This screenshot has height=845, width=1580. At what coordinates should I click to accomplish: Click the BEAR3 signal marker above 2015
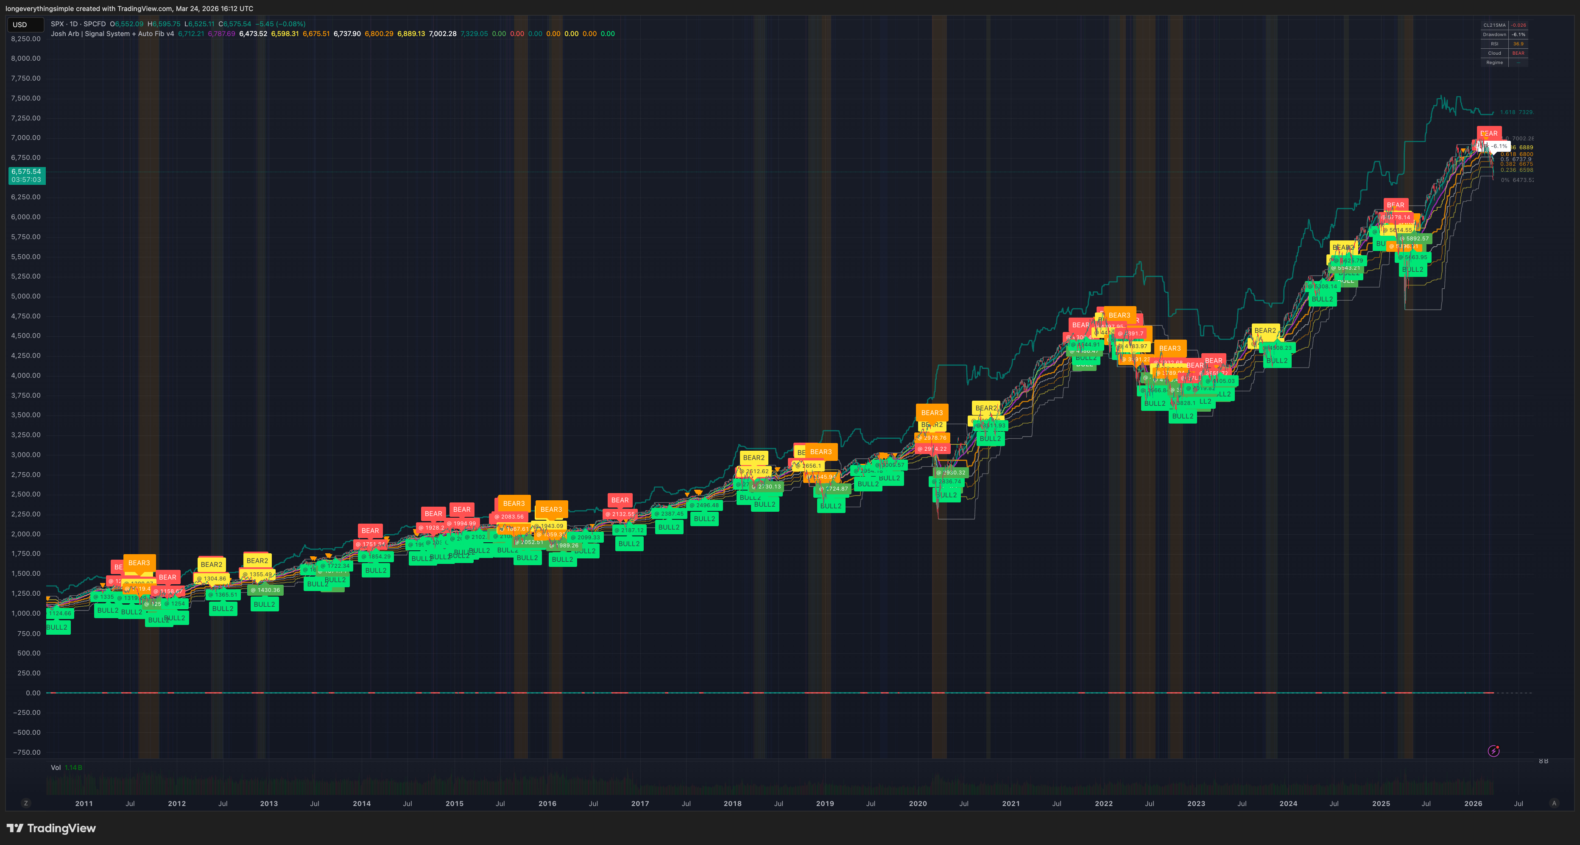[514, 503]
